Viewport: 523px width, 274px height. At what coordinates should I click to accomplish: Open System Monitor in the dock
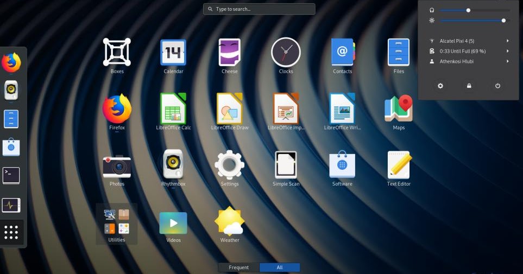click(11, 205)
